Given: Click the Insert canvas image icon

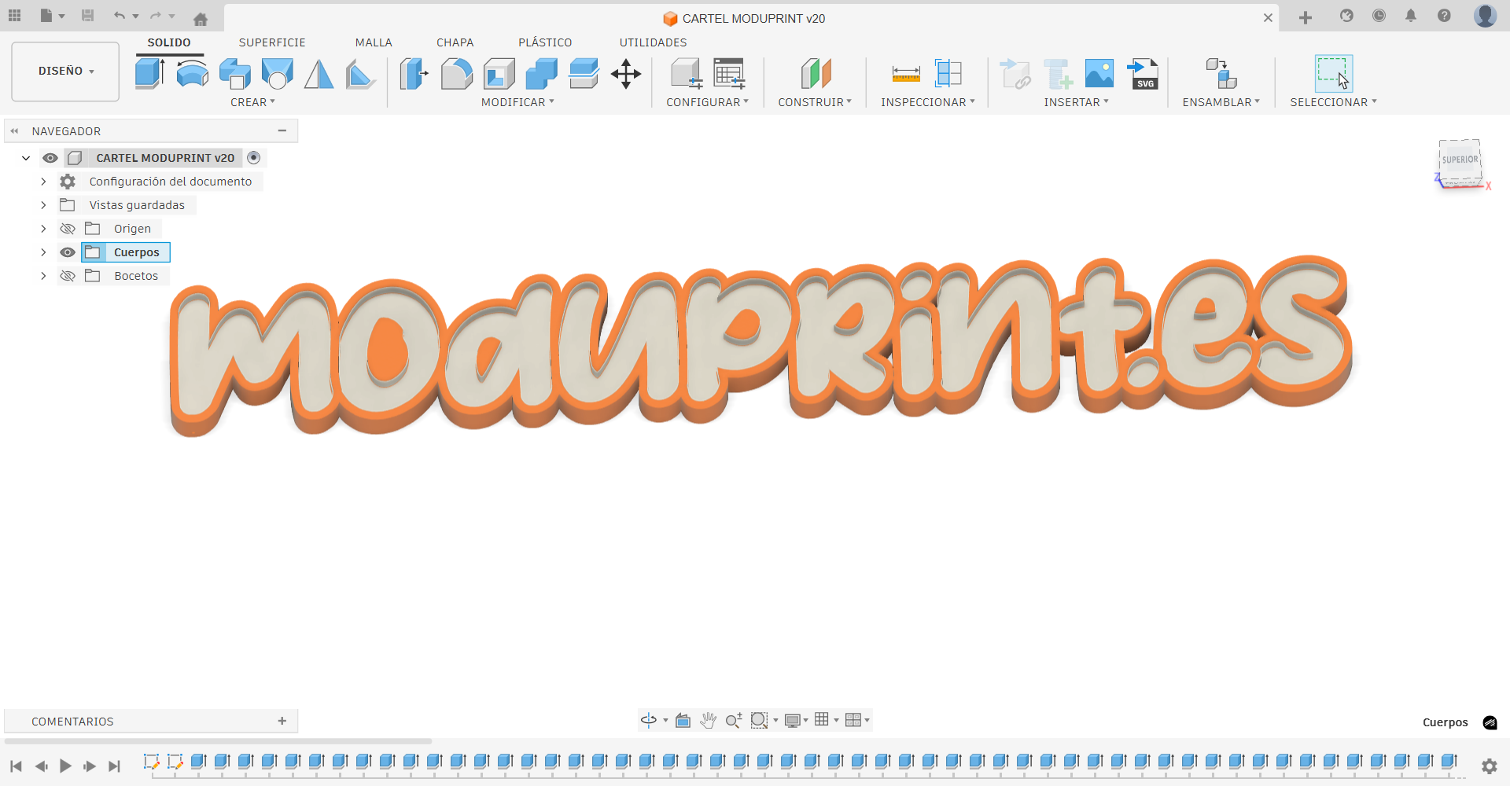Looking at the screenshot, I should coord(1099,74).
